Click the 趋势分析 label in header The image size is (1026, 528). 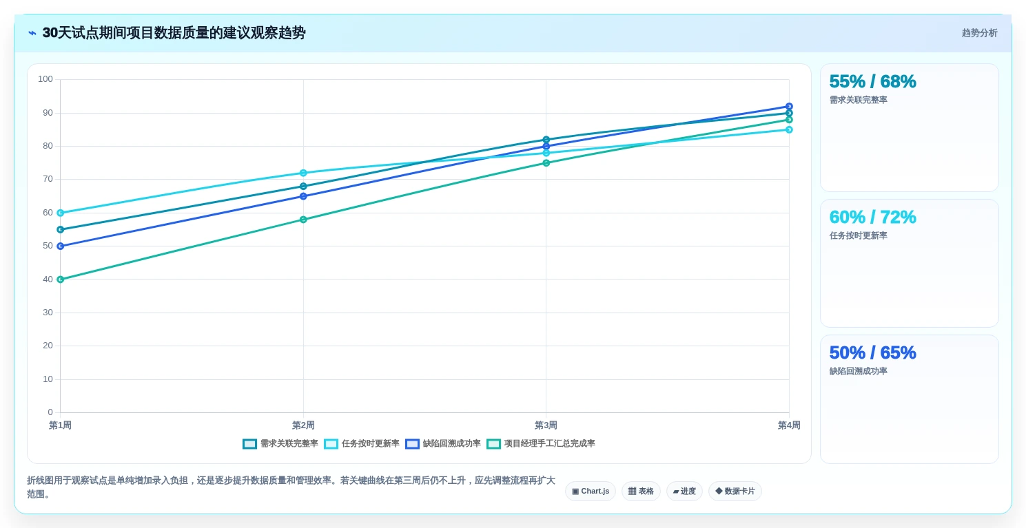(x=979, y=33)
